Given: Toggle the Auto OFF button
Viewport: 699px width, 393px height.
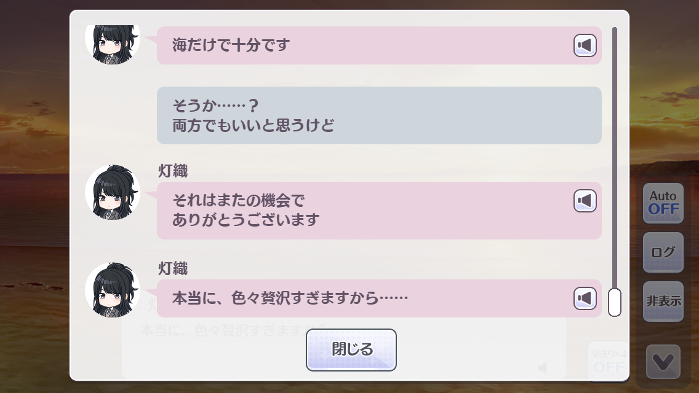Looking at the screenshot, I should 663,203.
